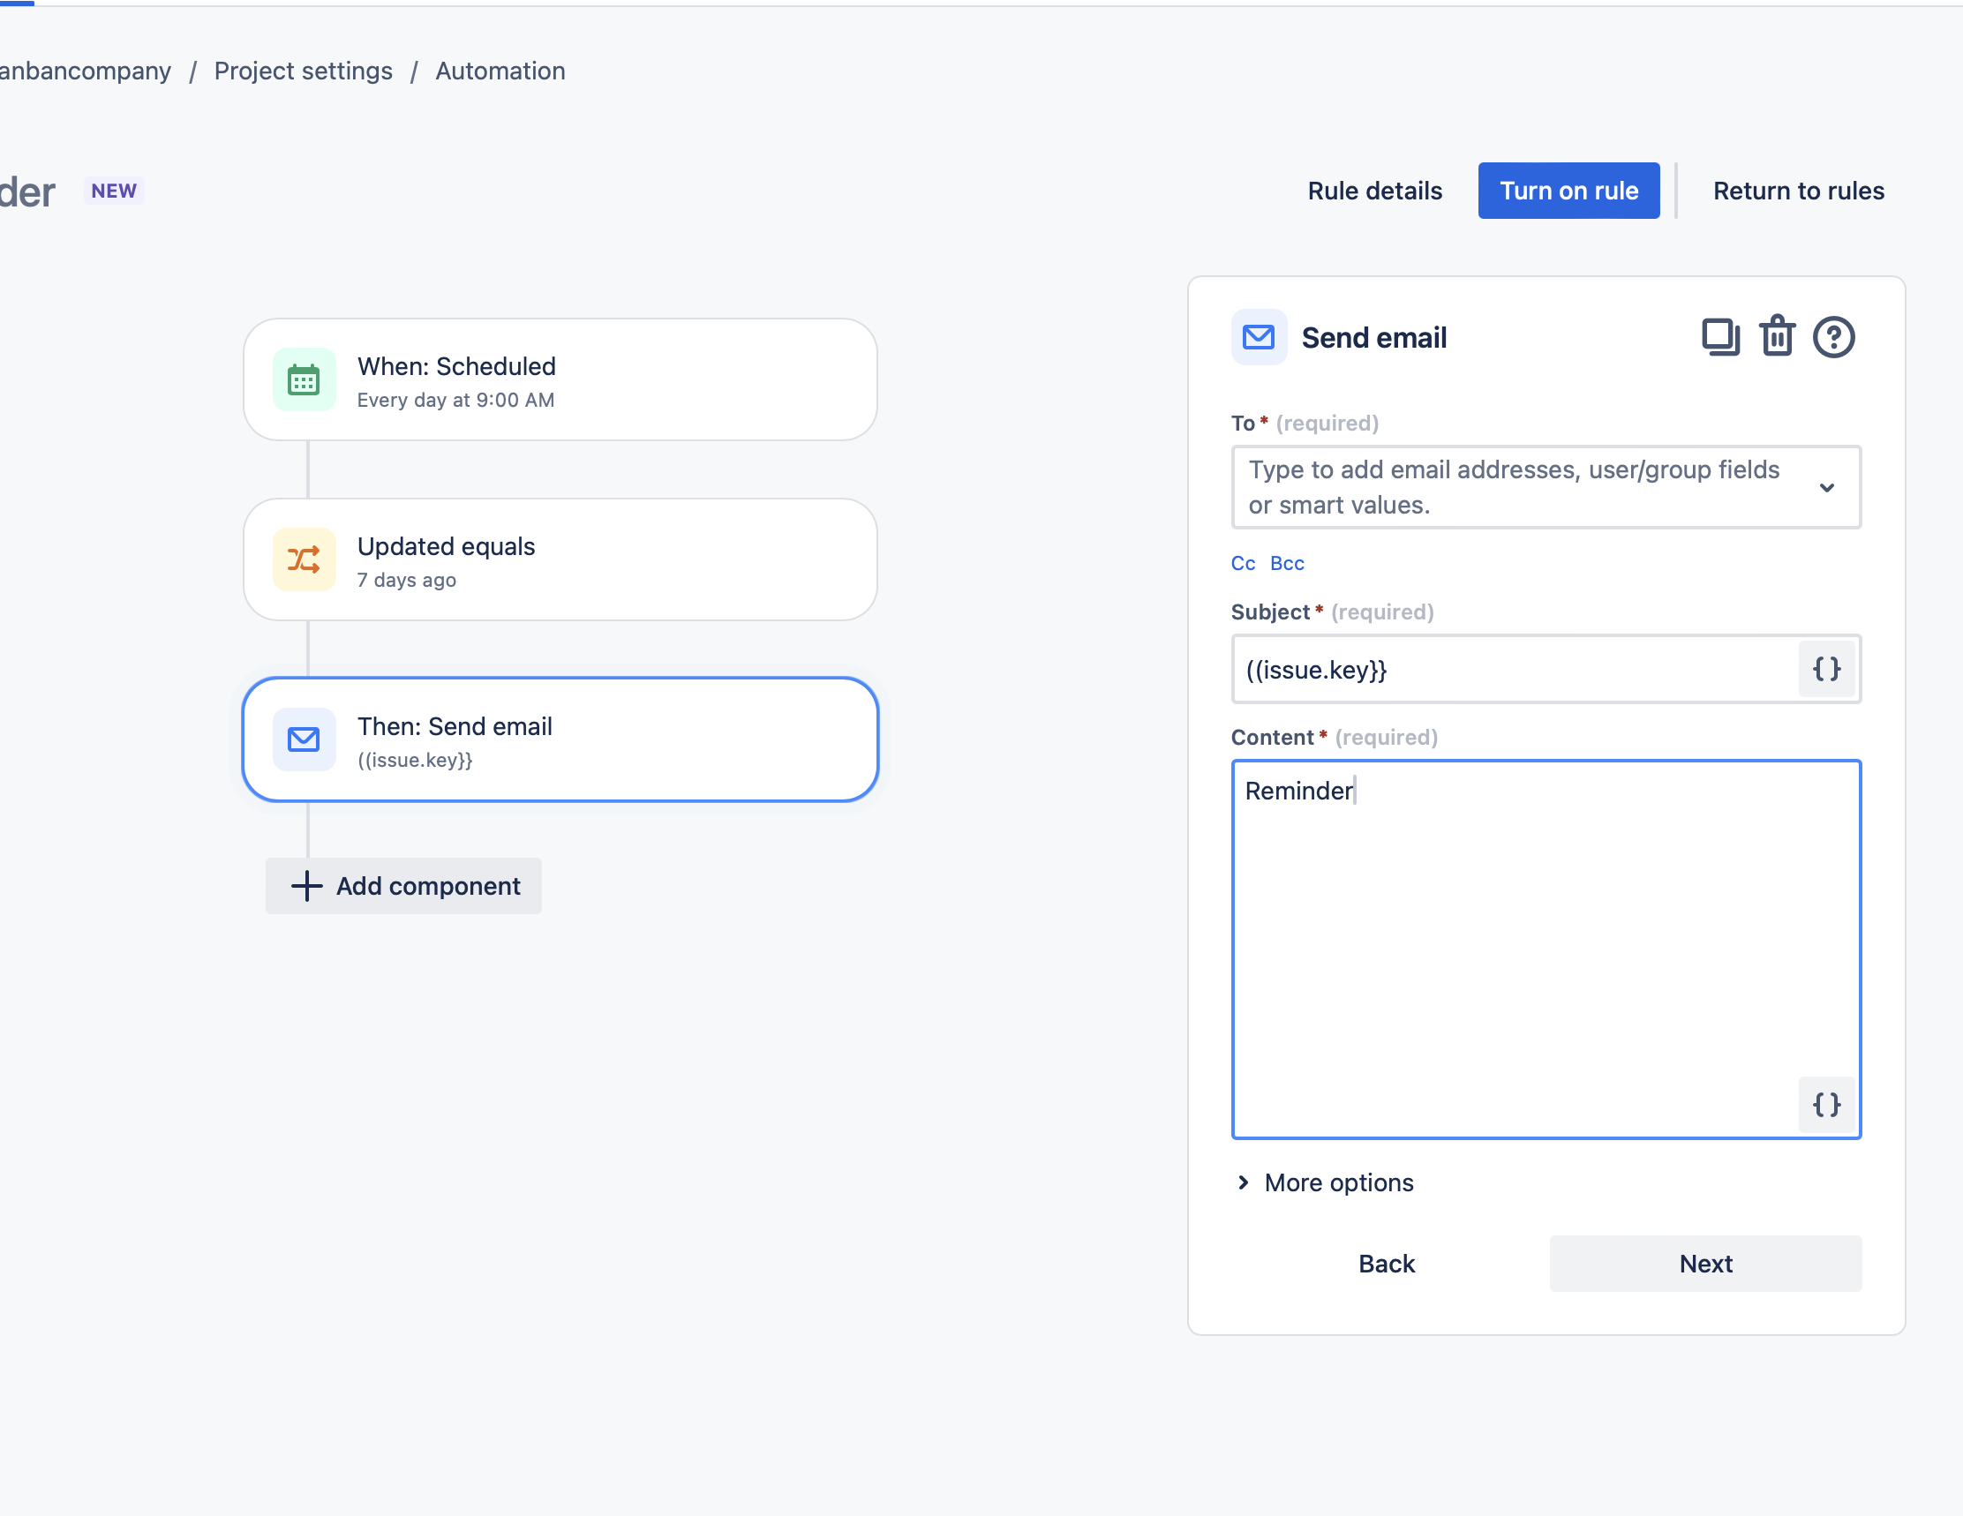Navigate to Project settings breadcrumb
This screenshot has height=1516, width=1963.
click(303, 70)
